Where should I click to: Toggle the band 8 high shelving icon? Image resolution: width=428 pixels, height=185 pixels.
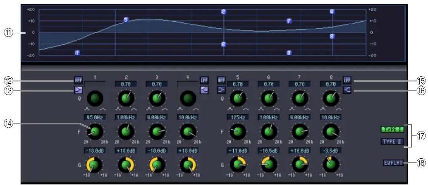click(x=347, y=90)
